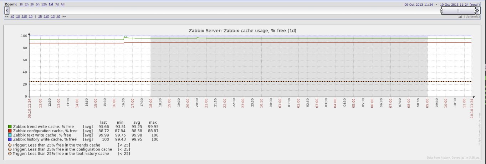Click red configuration cache legend swatch
Screen dimensions: 486x164
click(x=10, y=131)
